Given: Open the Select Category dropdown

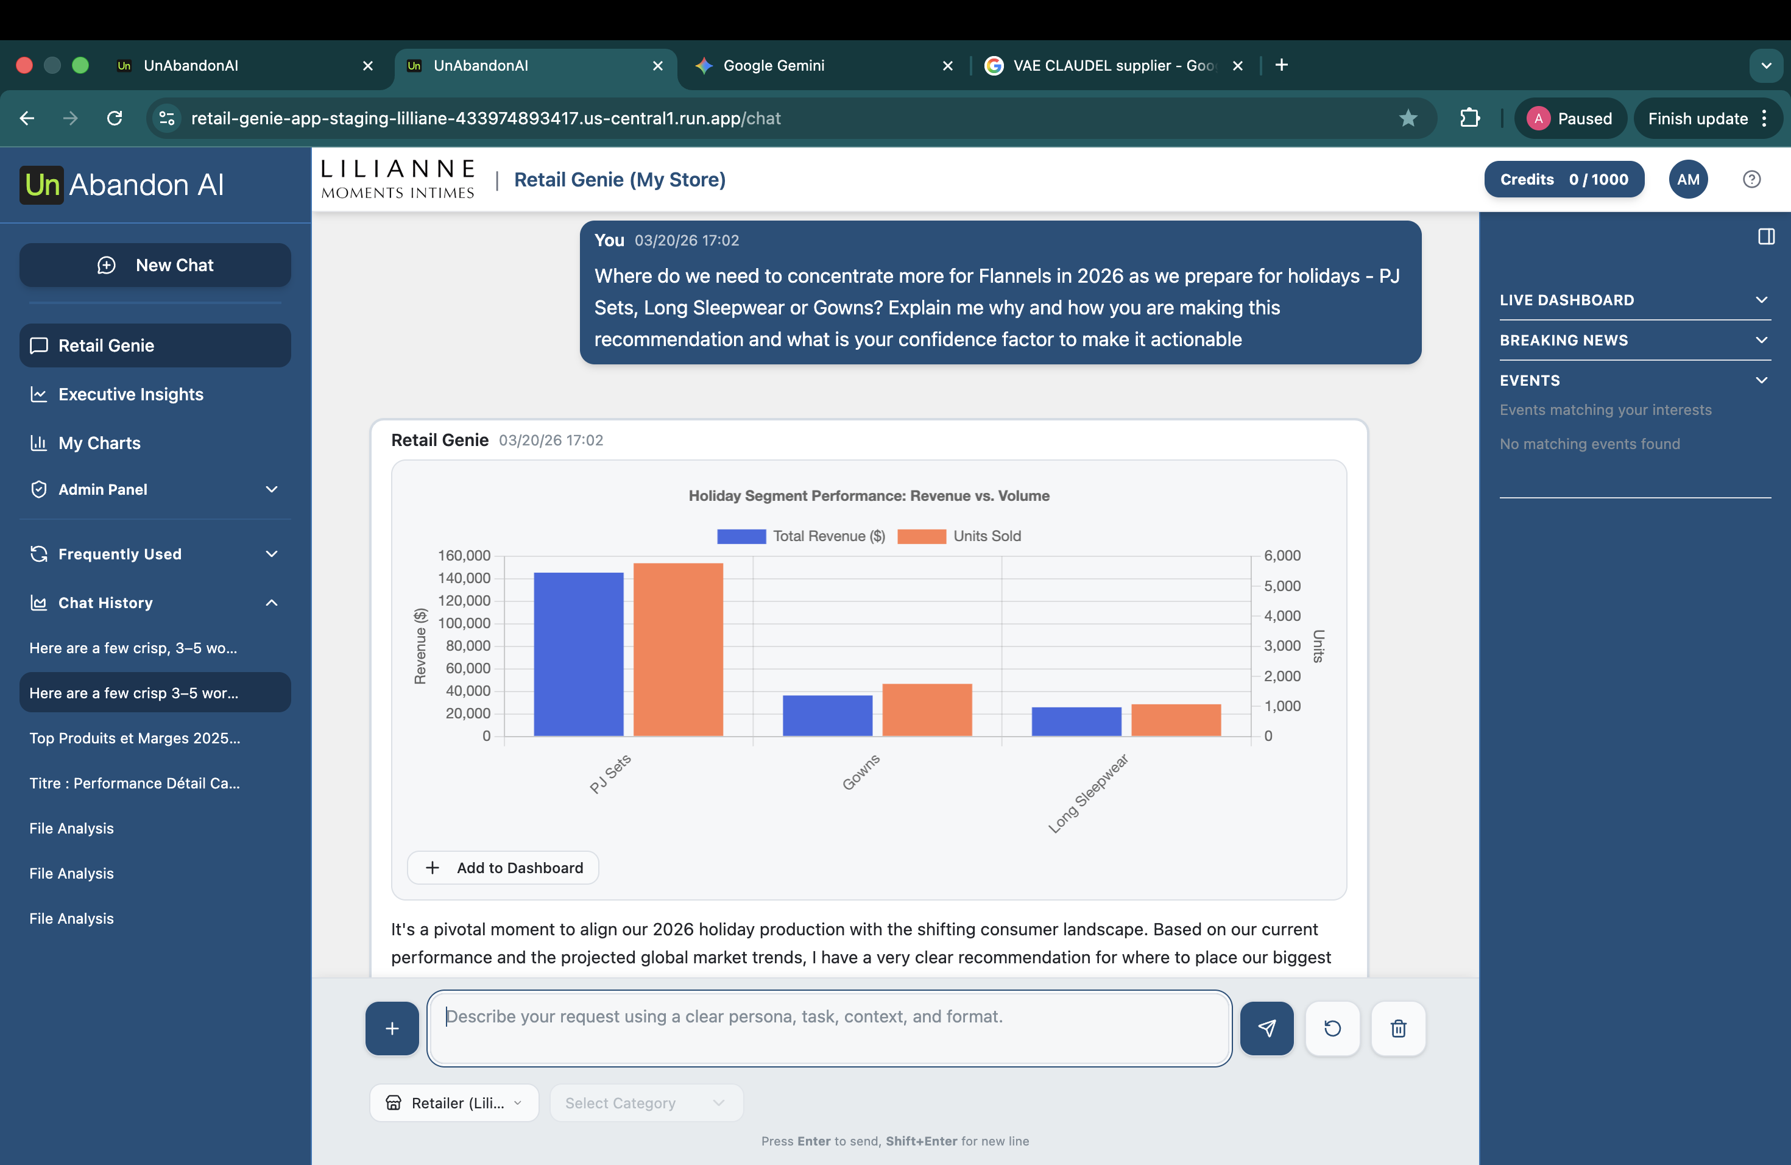Looking at the screenshot, I should 646,1102.
